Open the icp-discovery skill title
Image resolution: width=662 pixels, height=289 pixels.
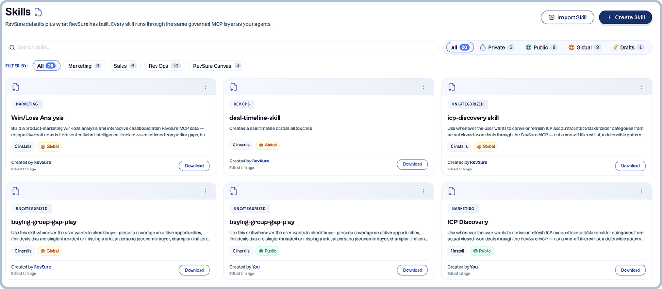tap(473, 118)
